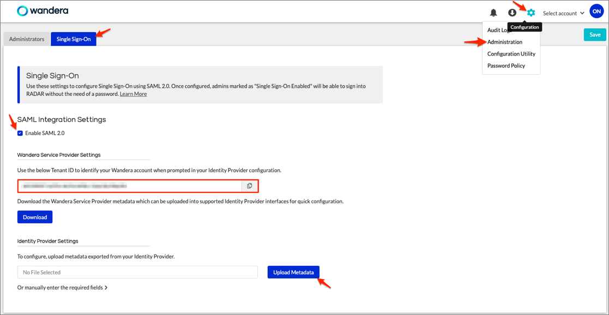This screenshot has width=609, height=315.
Task: Click the Save button
Action: [595, 35]
